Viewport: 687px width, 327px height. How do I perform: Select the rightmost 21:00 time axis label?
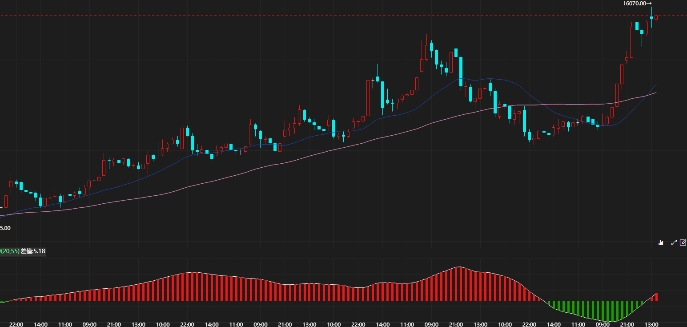(x=627, y=324)
